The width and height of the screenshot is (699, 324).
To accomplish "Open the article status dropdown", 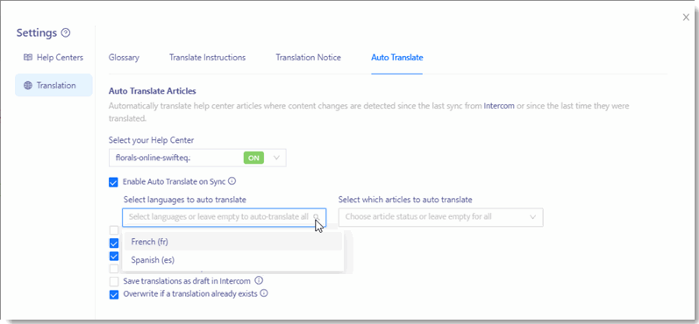I will [441, 217].
